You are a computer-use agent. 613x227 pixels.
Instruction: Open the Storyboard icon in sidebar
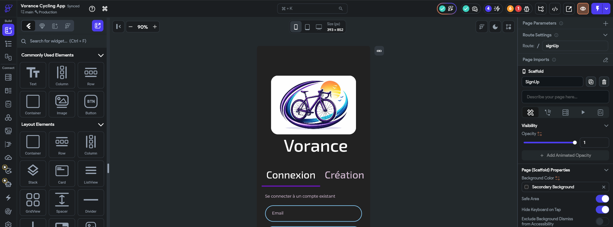[8, 57]
